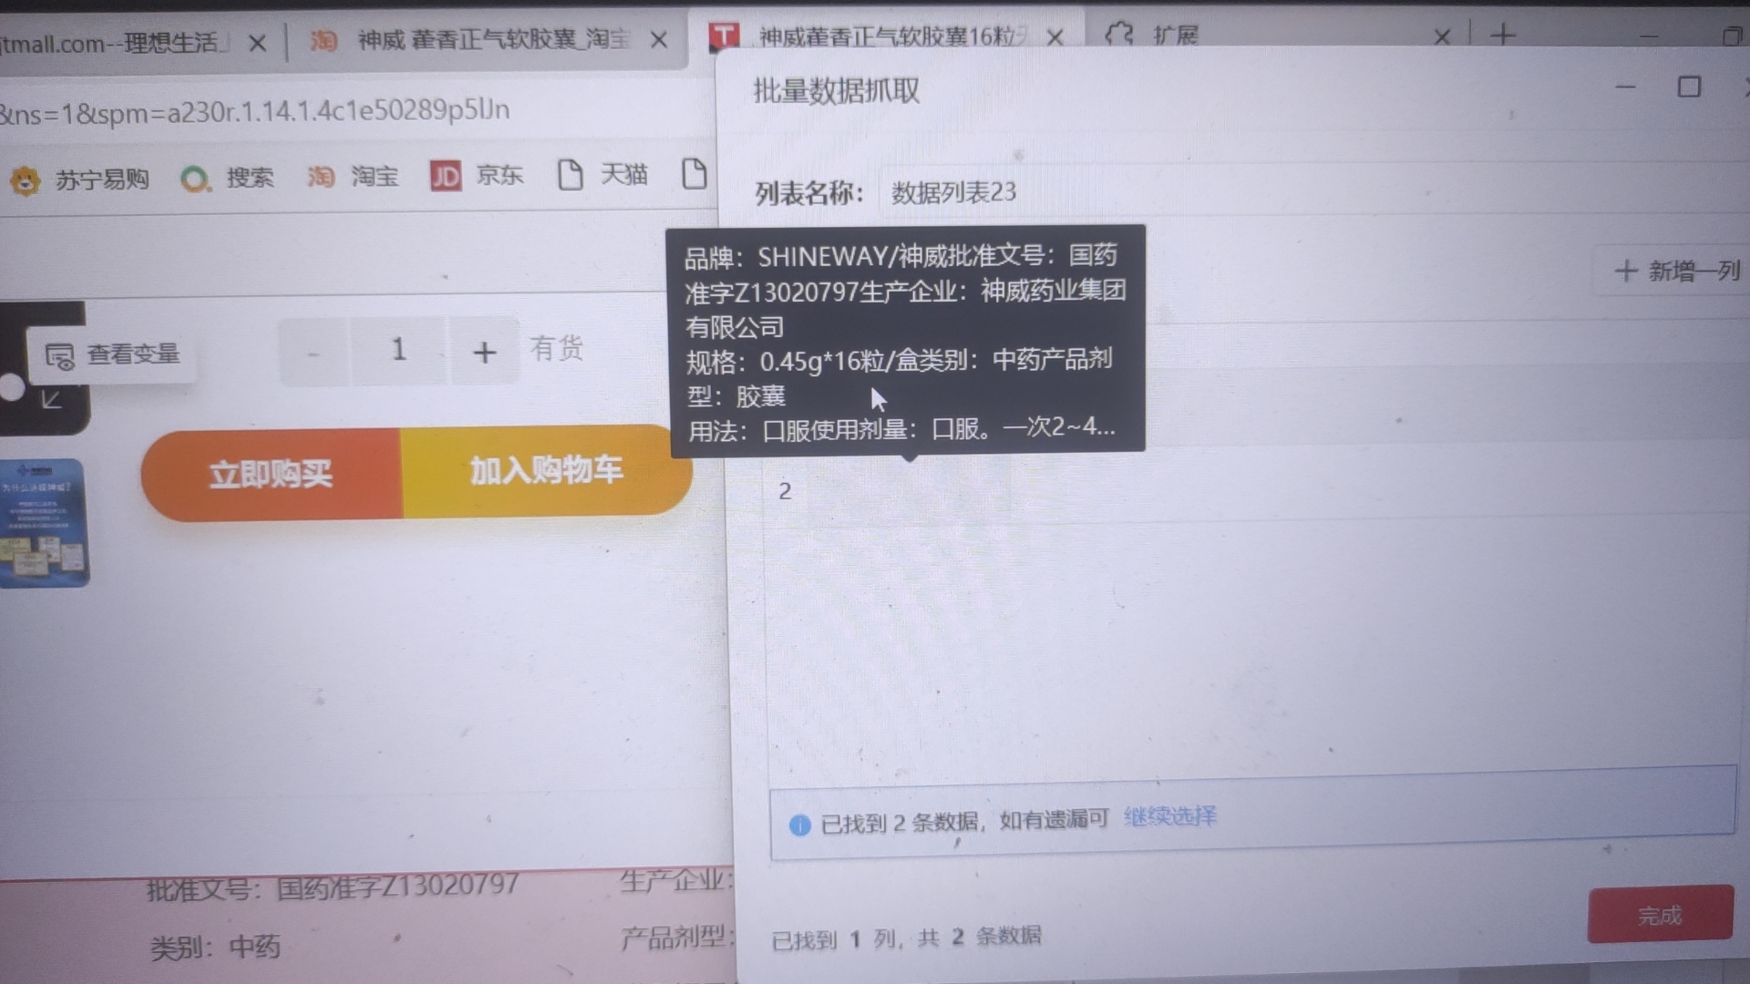The width and height of the screenshot is (1750, 984).
Task: Click the 新增一列 button
Action: pyautogui.click(x=1677, y=271)
